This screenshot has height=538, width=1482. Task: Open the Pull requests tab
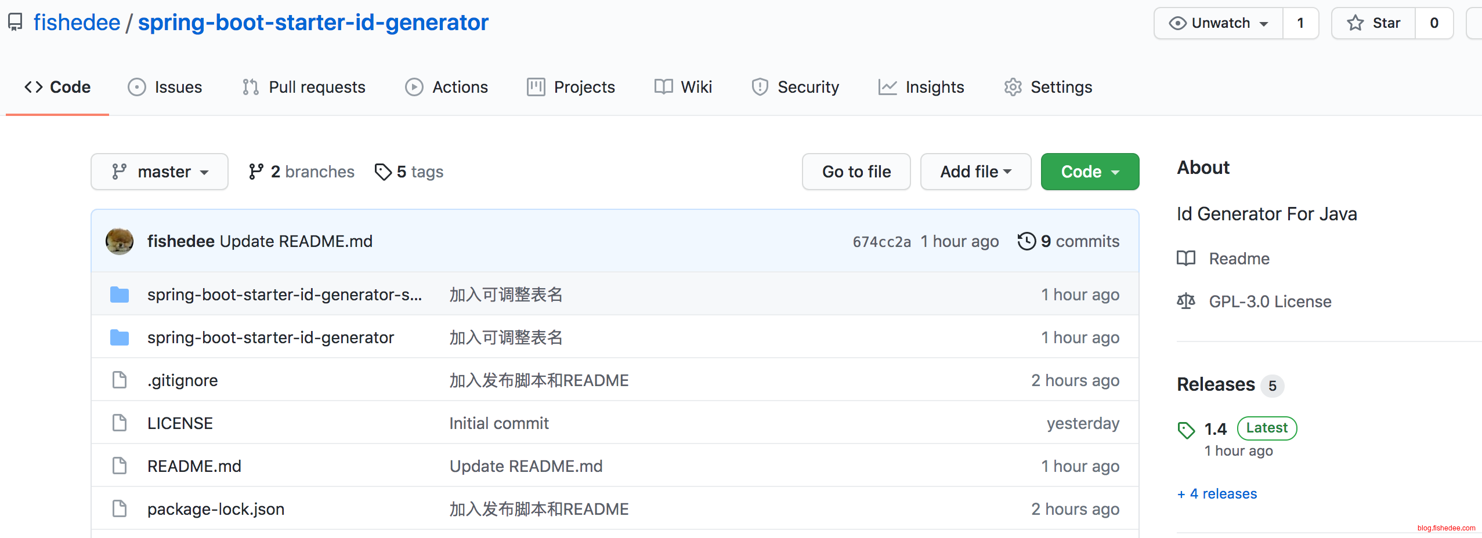pyautogui.click(x=304, y=87)
